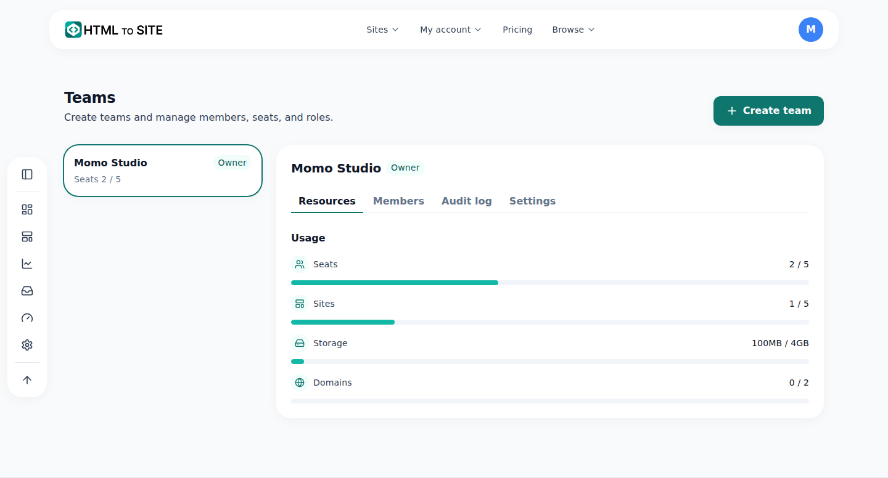The width and height of the screenshot is (888, 478).
Task: Open the sites layout icon in sidebar
Action: [27, 237]
